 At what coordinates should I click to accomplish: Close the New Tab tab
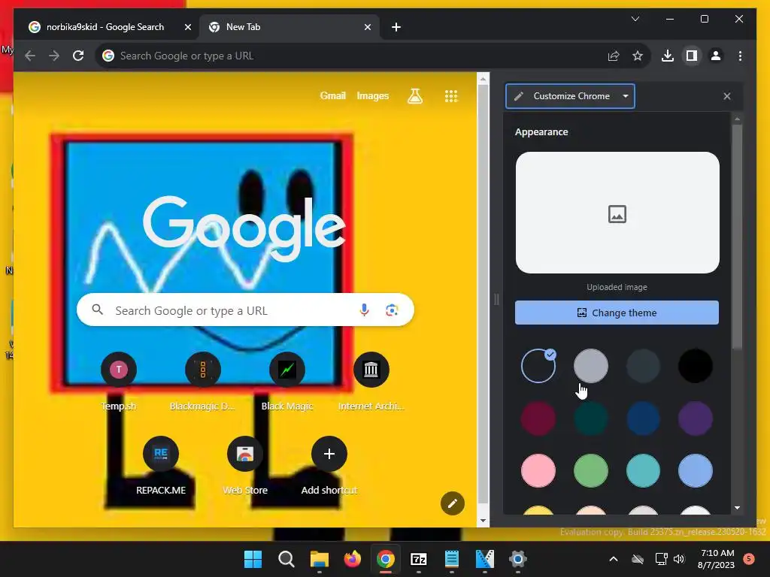click(367, 27)
